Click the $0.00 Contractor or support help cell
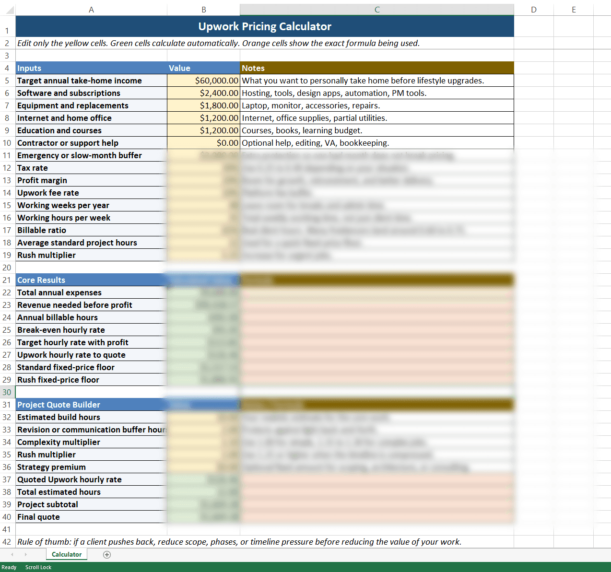 (203, 142)
